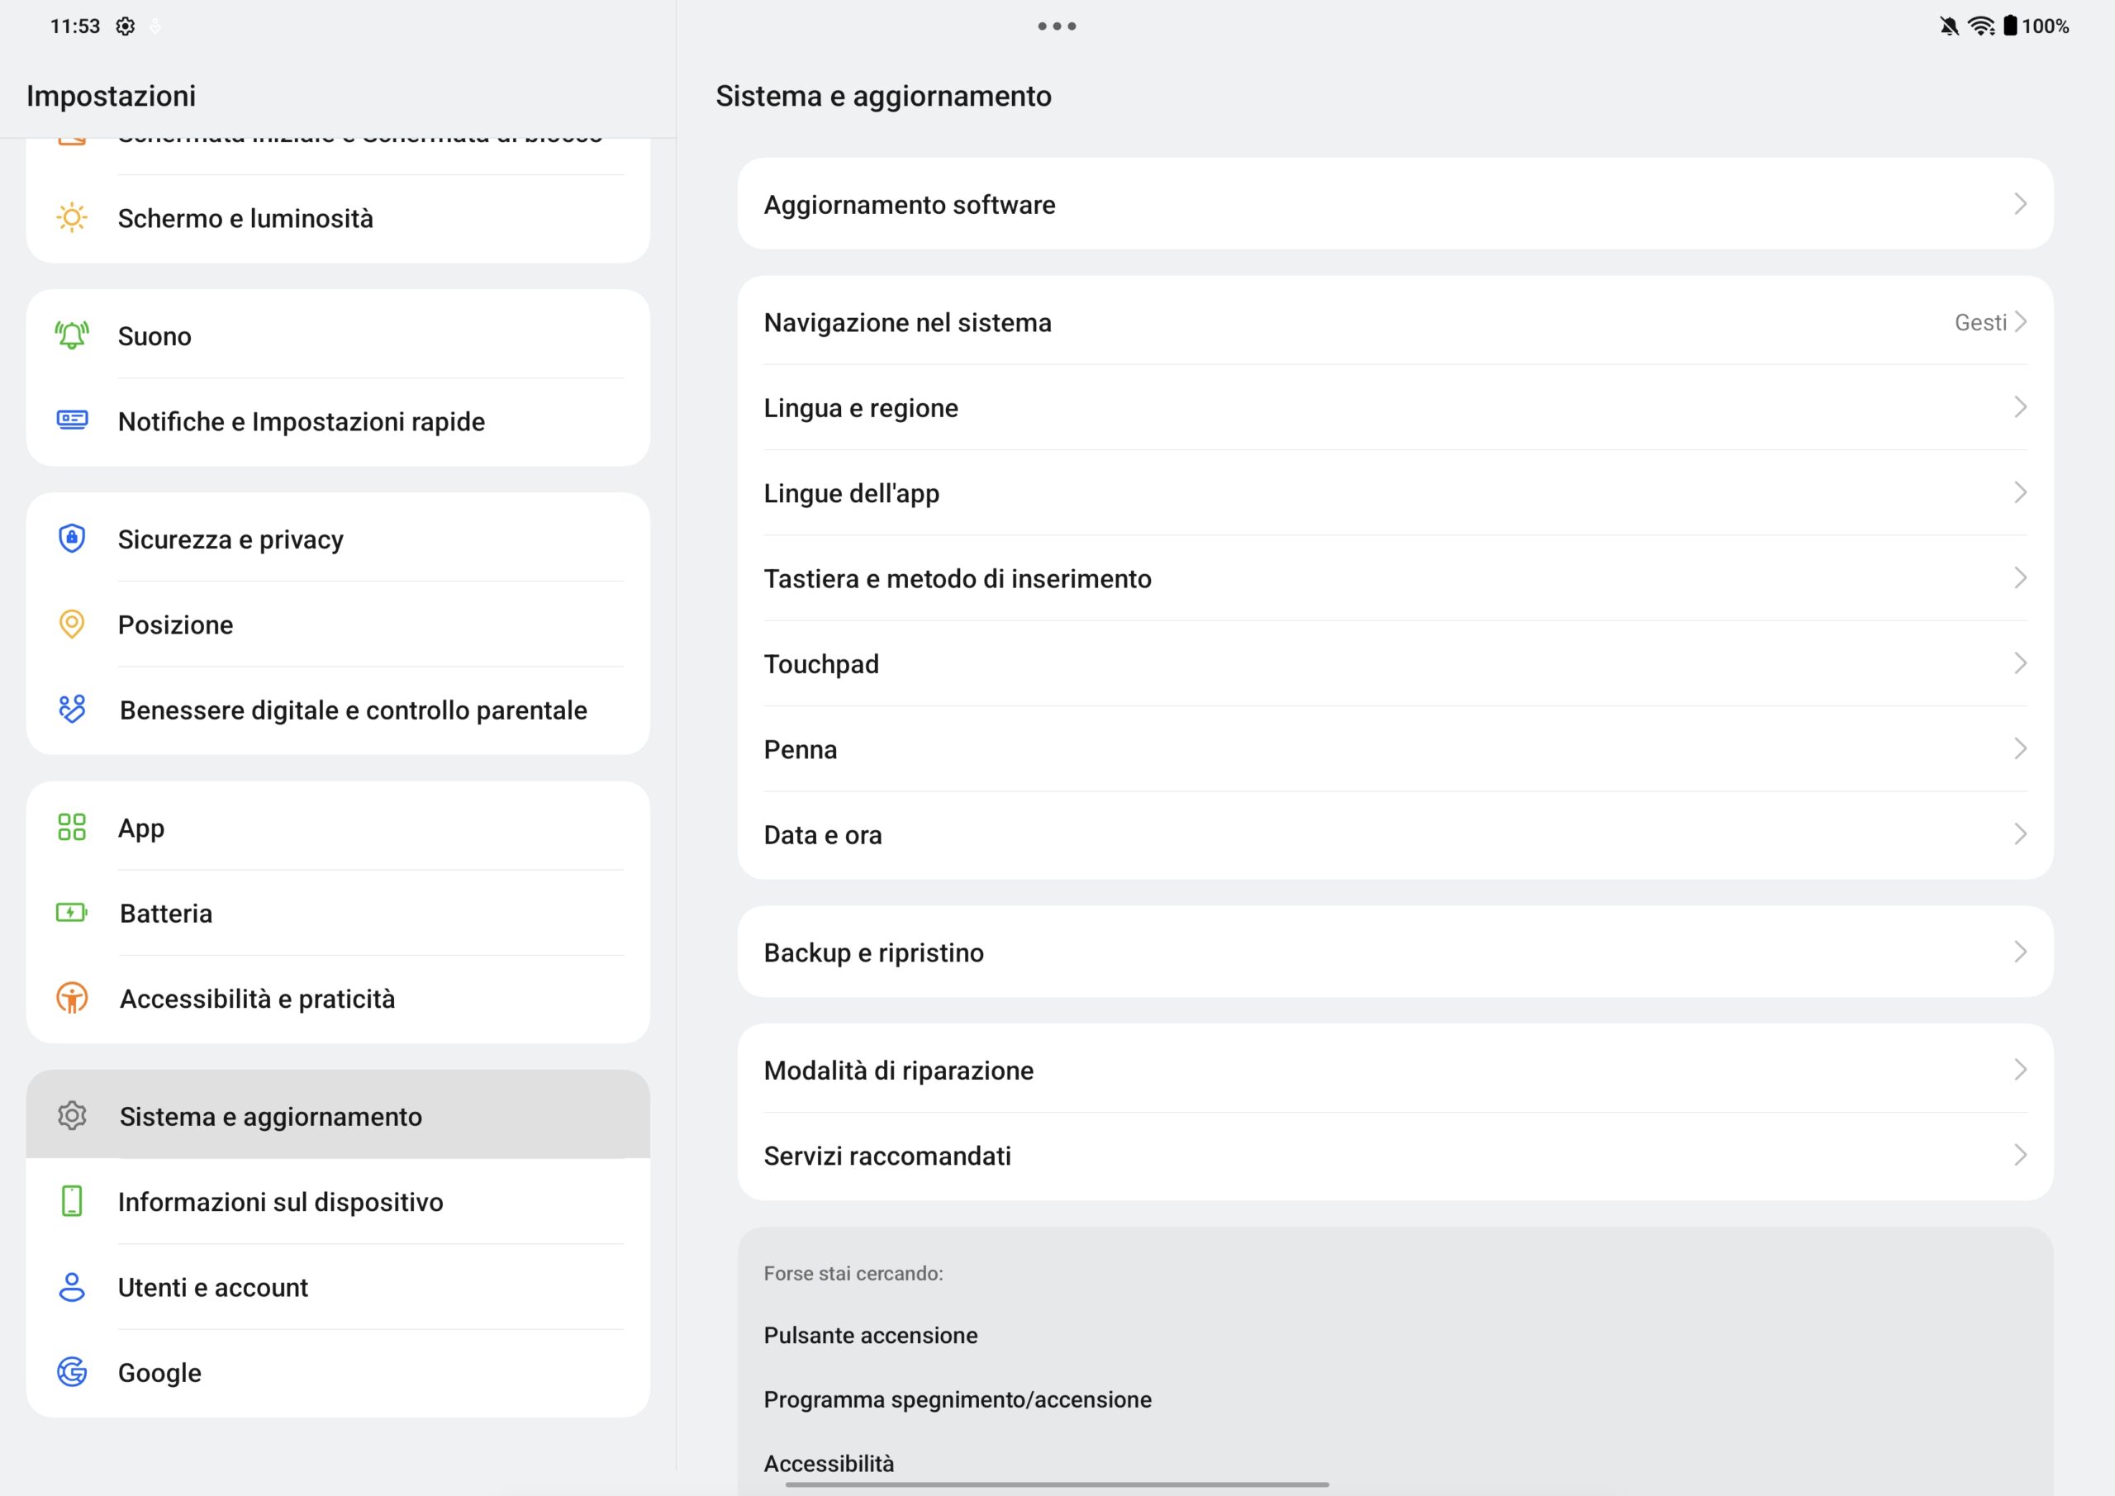Select the shield icon for Sicurezza e privacy
2115x1496 pixels.
tap(72, 538)
